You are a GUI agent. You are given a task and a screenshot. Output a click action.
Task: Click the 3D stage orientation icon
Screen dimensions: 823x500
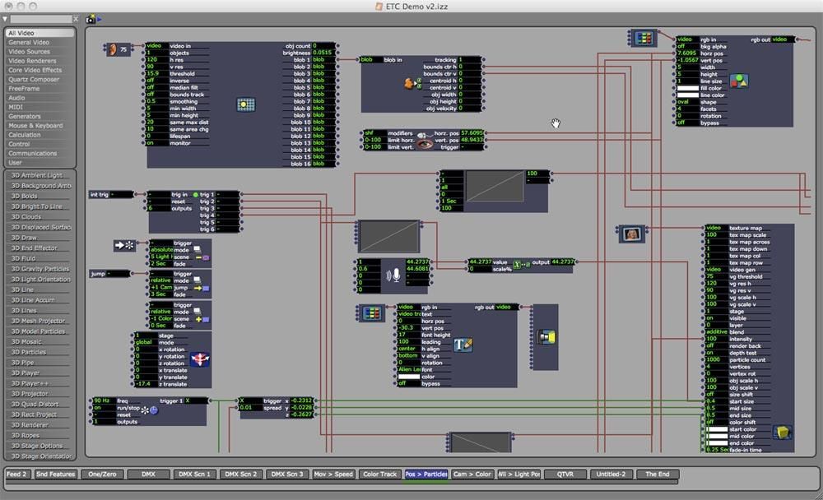[x=198, y=359]
